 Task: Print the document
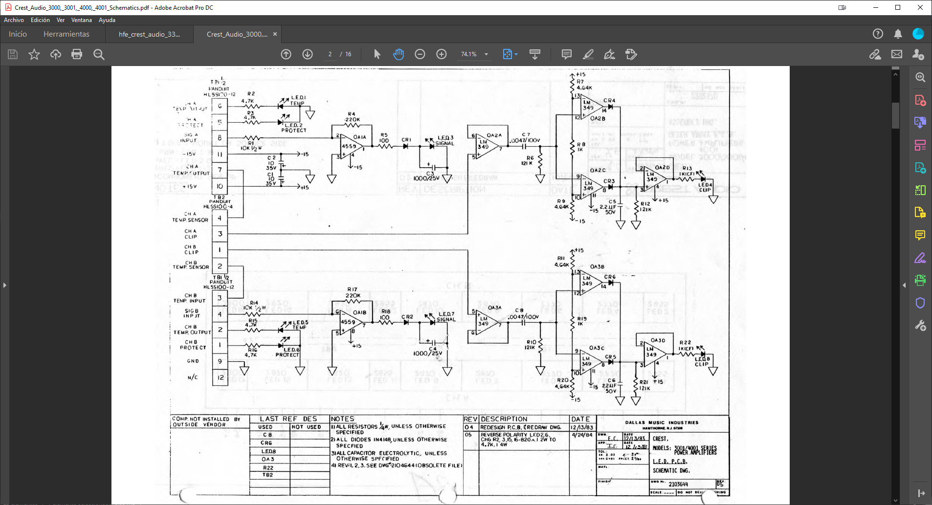tap(77, 54)
